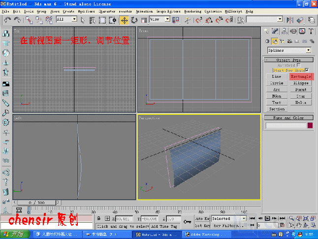Click the Play Animation button

pos(267,218)
